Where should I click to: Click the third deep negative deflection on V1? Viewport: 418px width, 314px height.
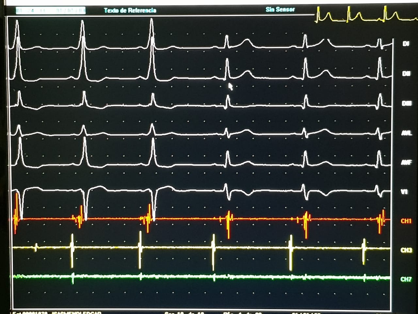(x=153, y=206)
